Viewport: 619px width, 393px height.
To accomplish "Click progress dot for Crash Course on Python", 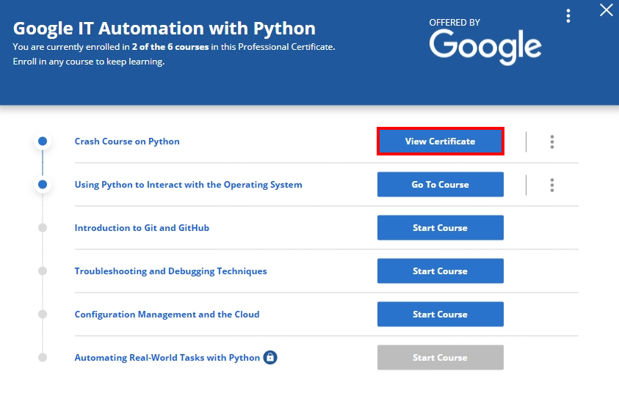I will click(x=43, y=141).
